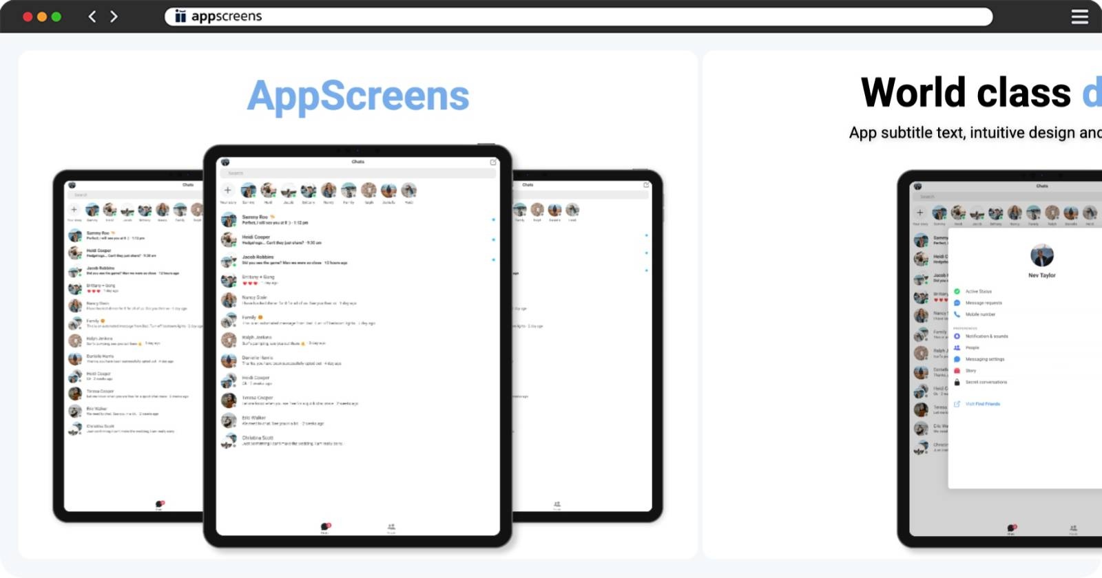Click the Search field on the left tablet
Image resolution: width=1102 pixels, height=578 pixels.
[x=135, y=195]
